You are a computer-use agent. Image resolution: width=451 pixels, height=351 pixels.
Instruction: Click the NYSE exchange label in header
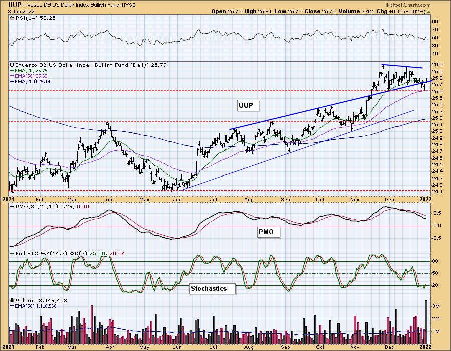click(x=129, y=5)
